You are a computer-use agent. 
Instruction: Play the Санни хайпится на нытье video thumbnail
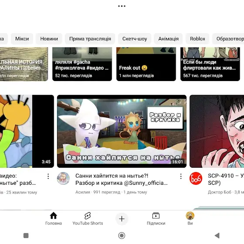122,131
